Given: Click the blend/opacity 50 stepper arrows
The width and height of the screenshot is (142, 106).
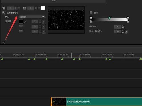Looking at the screenshot, I should tap(123, 31).
